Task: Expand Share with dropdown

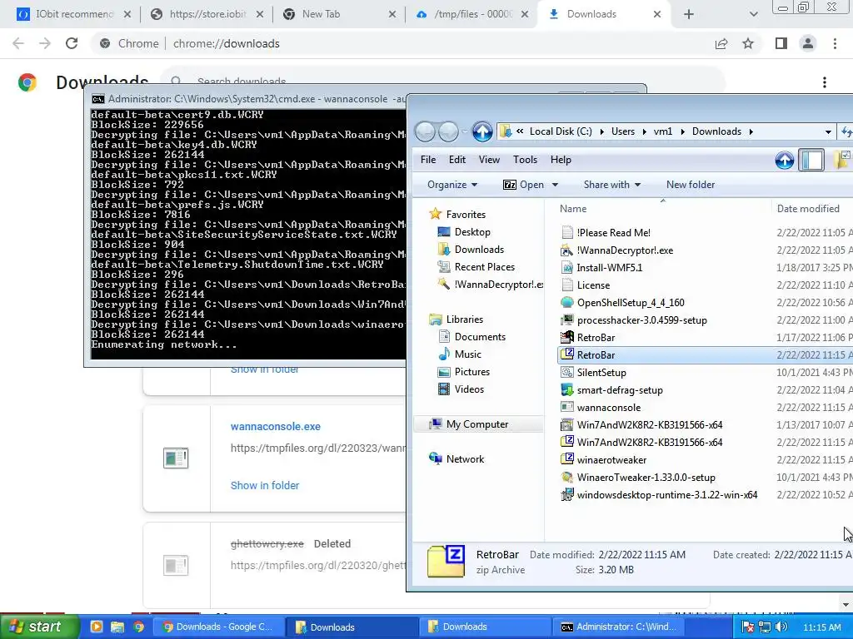Action: click(x=612, y=185)
